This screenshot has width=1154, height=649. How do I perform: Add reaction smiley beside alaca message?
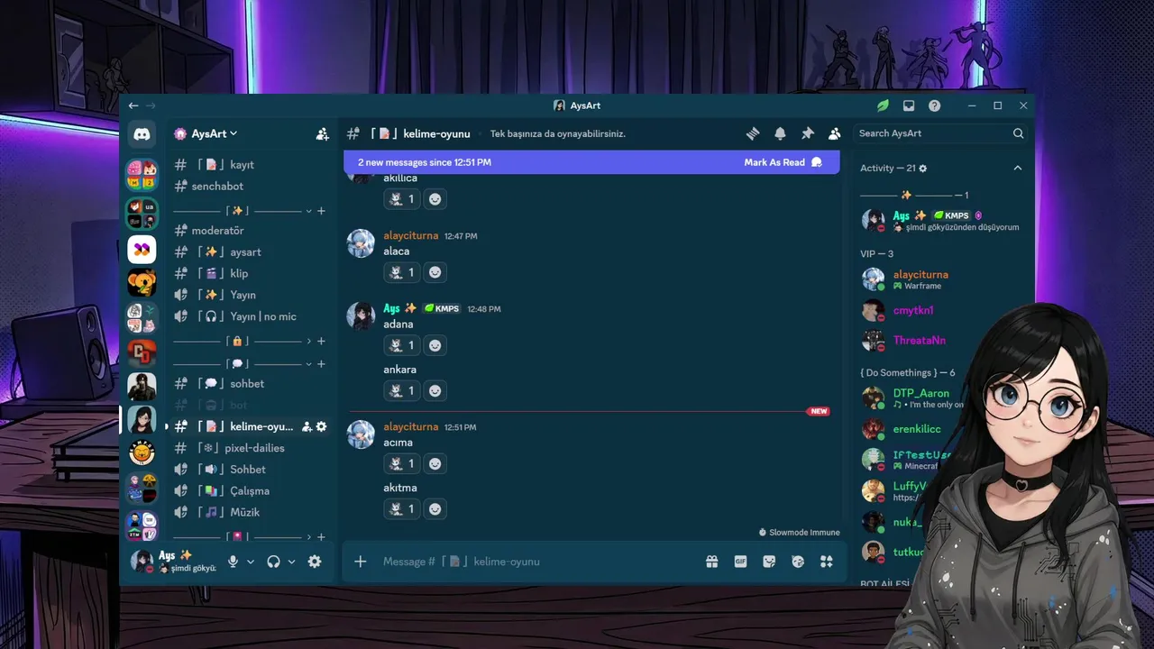pos(435,272)
